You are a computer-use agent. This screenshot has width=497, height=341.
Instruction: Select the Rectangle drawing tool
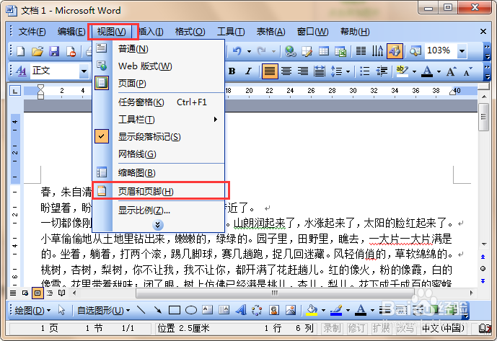(175, 310)
